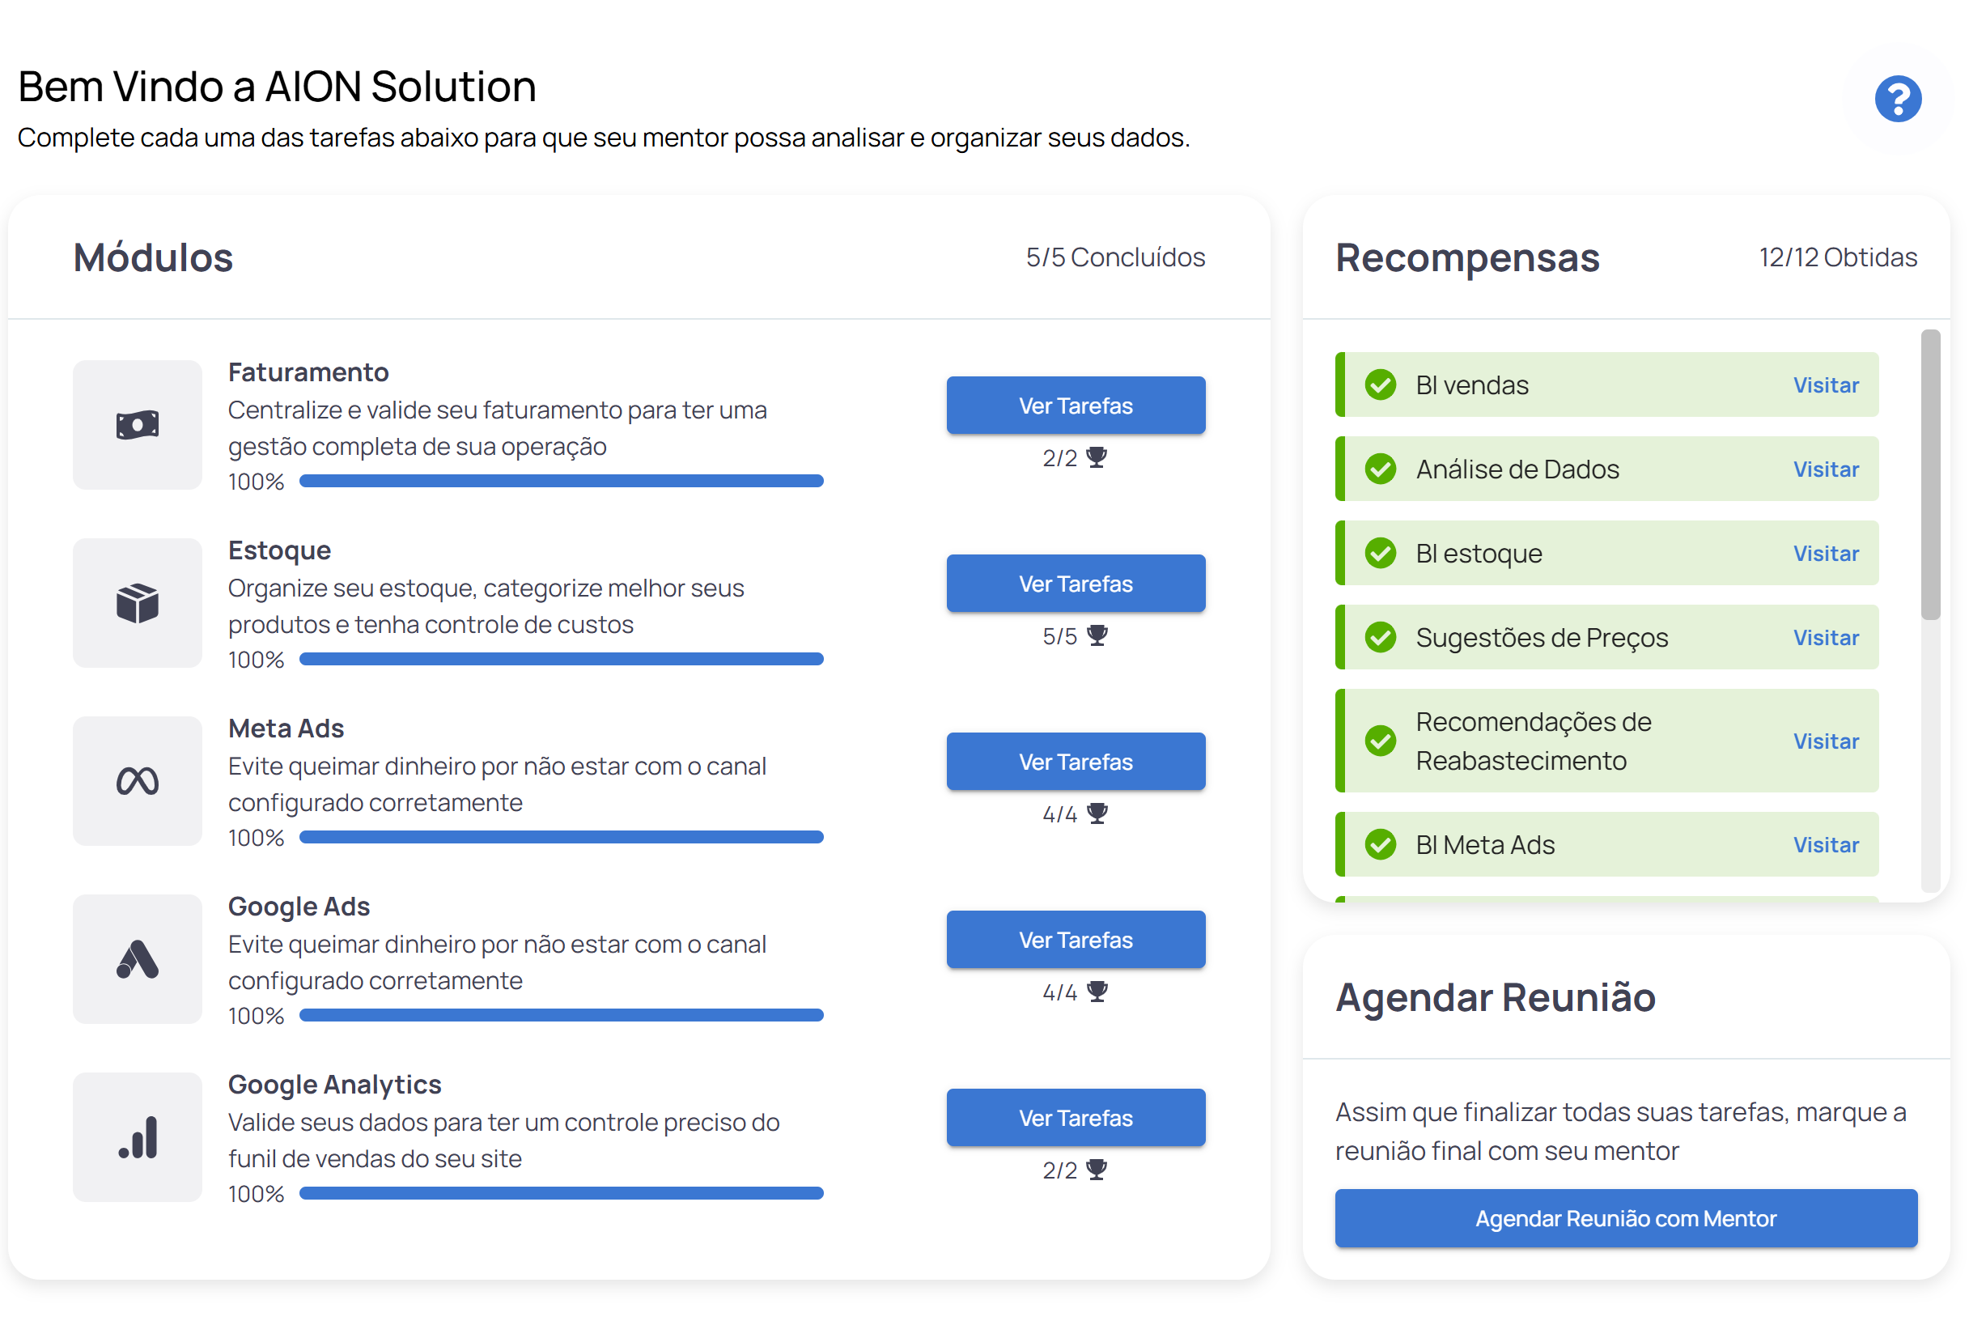1969x1321 pixels.
Task: Open the help question mark icon
Action: pos(1897,99)
